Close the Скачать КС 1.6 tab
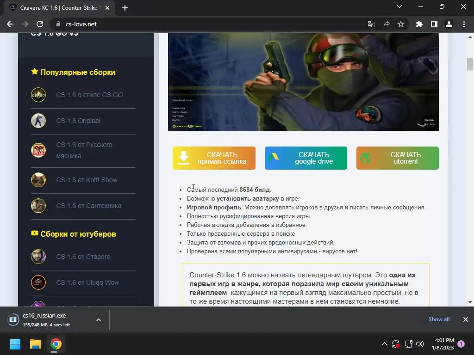 (107, 8)
